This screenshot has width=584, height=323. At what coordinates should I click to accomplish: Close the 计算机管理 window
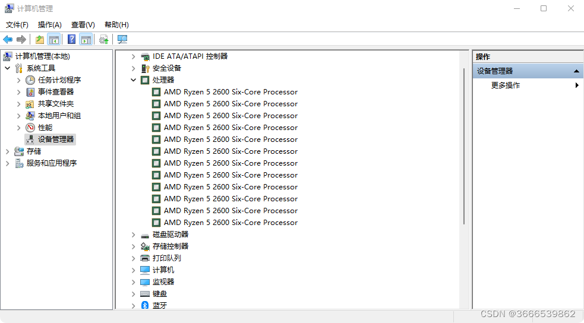pyautogui.click(x=570, y=8)
